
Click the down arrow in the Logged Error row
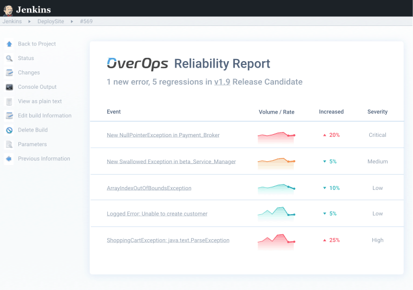tap(325, 213)
